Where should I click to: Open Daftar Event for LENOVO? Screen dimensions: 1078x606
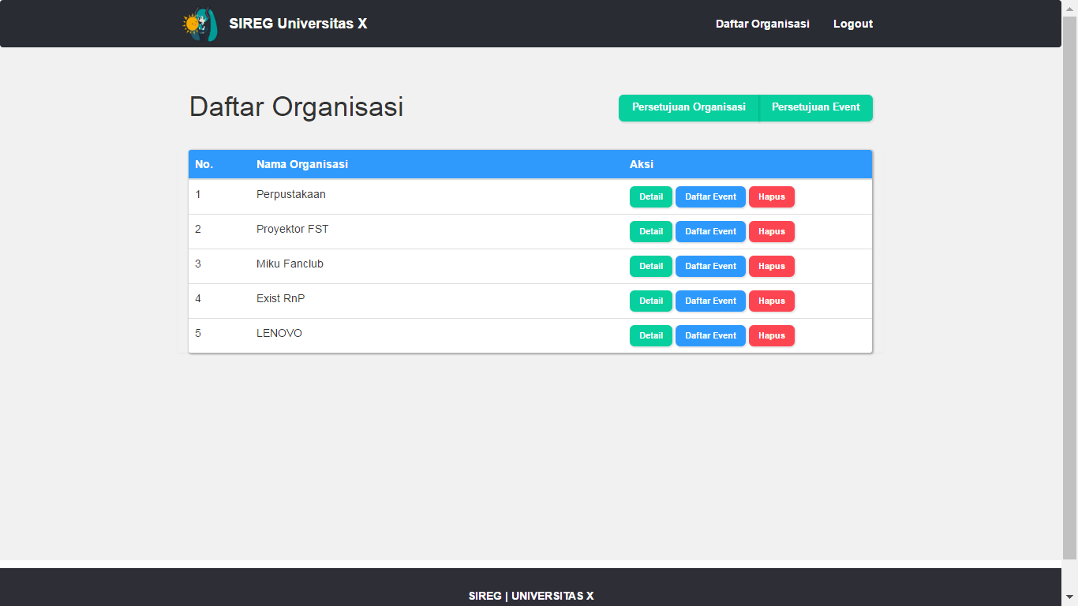710,335
